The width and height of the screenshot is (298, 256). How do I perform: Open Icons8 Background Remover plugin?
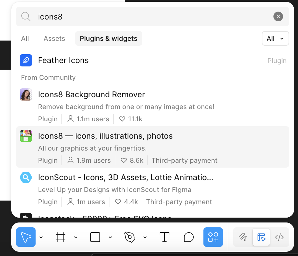coord(153,105)
